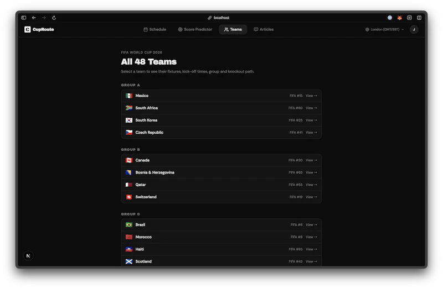This screenshot has width=443, height=289.
Task: Click the South Africa flag icon
Action: 129,108
